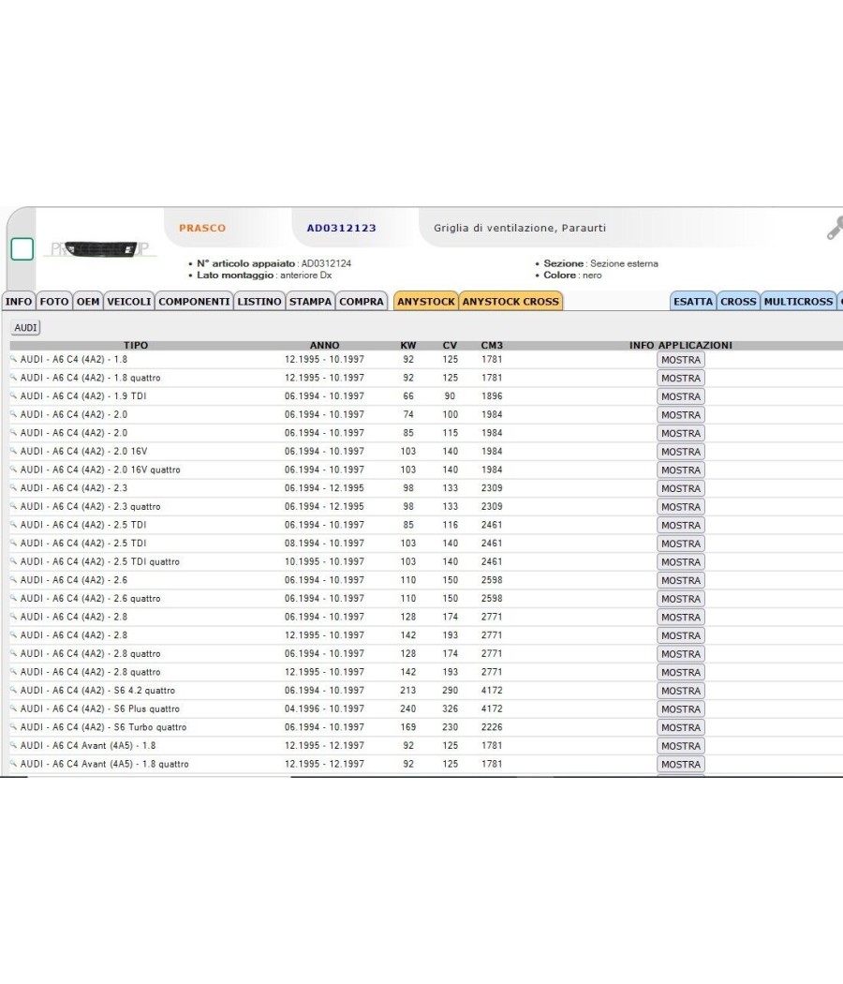Image resolution: width=843 pixels, height=984 pixels.
Task: Click magnifier icon beside A6 C4 2.3 quattro
Action: click(13, 506)
